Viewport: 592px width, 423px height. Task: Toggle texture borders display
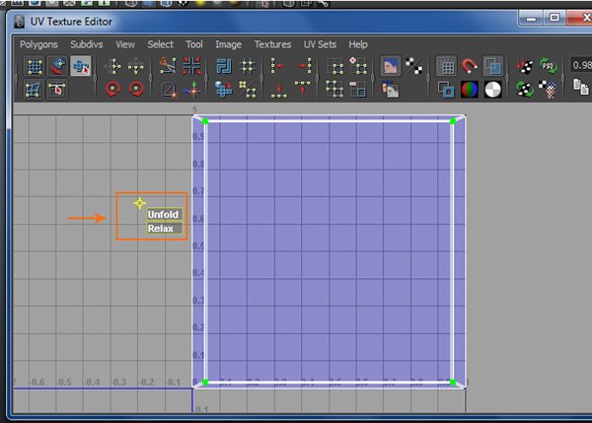[x=446, y=90]
